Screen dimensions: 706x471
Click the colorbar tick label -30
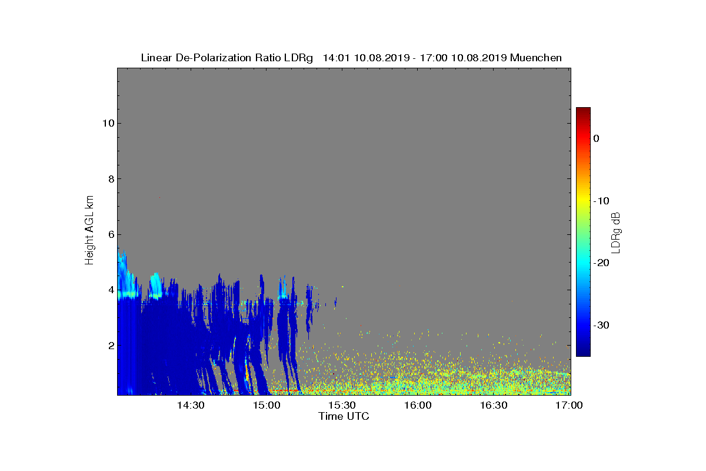click(601, 325)
